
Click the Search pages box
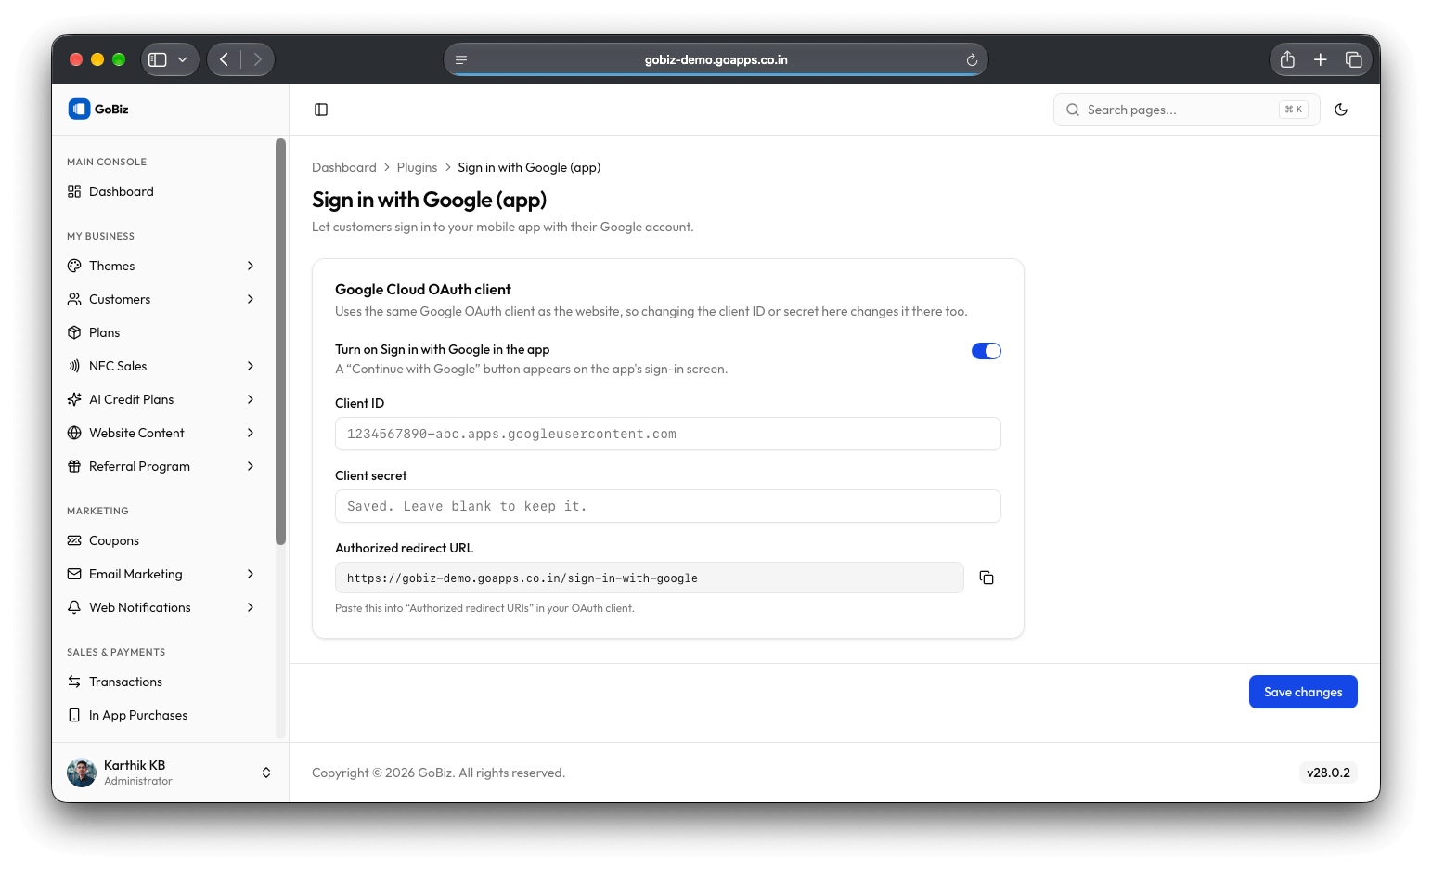1186,110
